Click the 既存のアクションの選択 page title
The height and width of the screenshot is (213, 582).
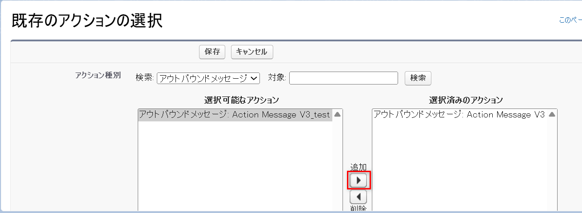click(x=87, y=21)
